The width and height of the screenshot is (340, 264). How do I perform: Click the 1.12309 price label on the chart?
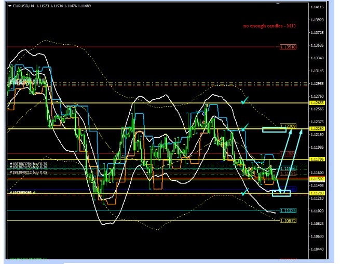[x=288, y=126]
